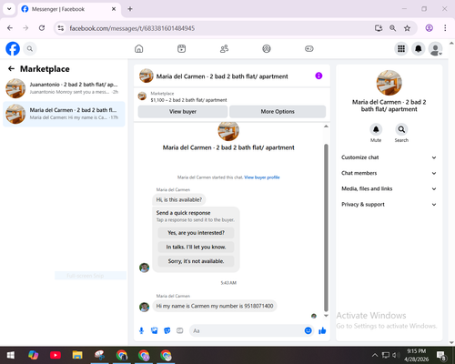Go to the Home feed icon
This screenshot has height=364, width=455.
point(139,48)
